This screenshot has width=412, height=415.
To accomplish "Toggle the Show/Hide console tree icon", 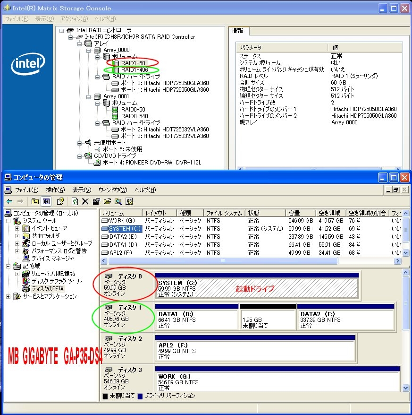I will 46,201.
